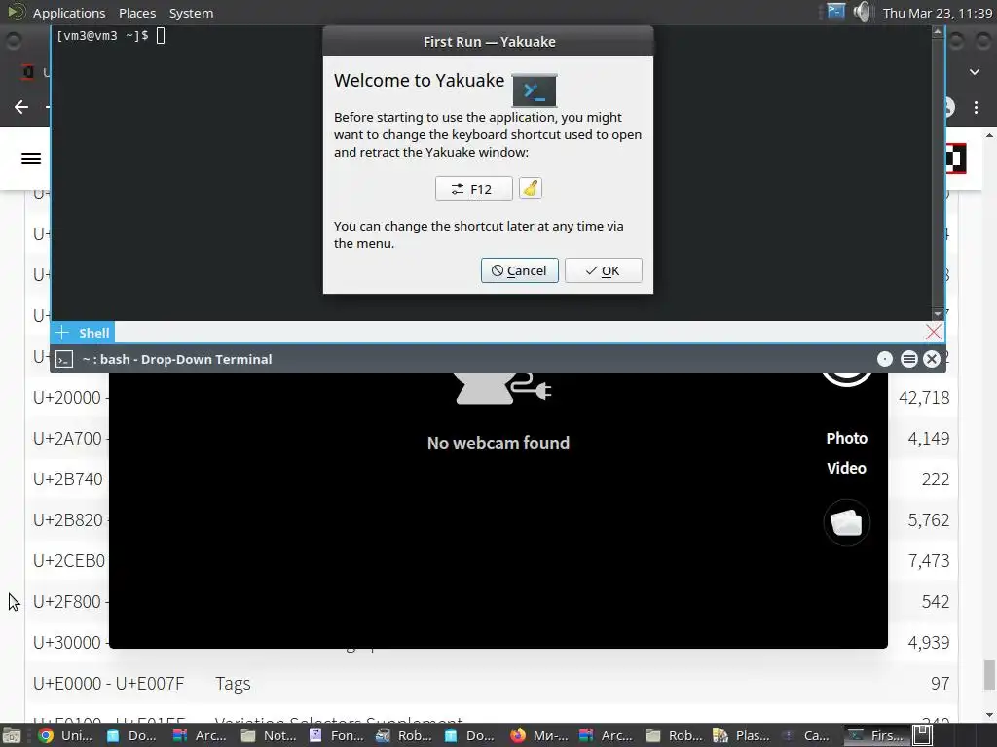Click the 4,149 count value
997x747 pixels.
928,439
